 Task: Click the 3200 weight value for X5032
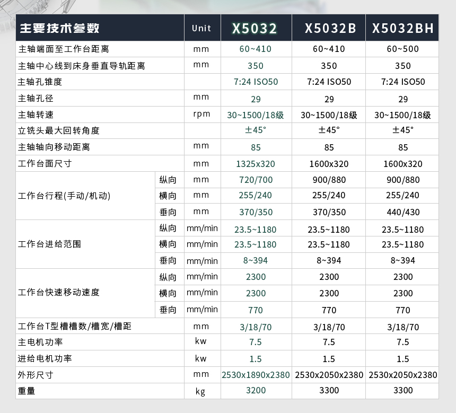(x=256, y=391)
